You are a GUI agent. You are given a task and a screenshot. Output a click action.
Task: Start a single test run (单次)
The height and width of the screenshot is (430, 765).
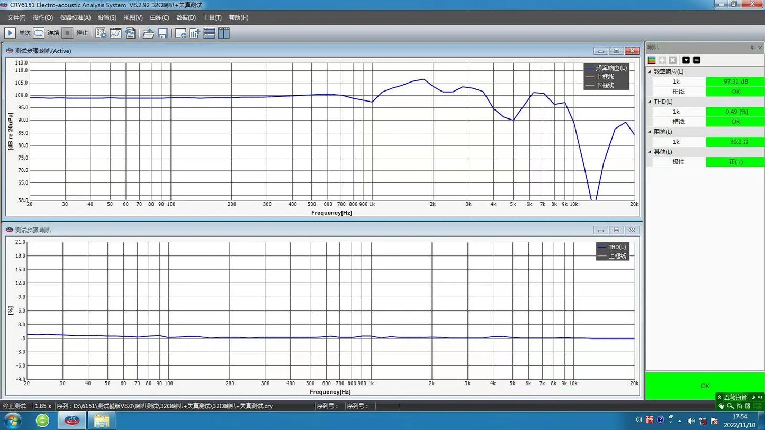pos(10,33)
